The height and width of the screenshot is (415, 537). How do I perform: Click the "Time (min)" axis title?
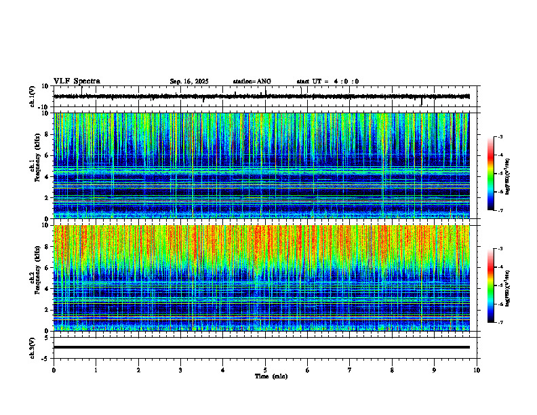point(271,376)
